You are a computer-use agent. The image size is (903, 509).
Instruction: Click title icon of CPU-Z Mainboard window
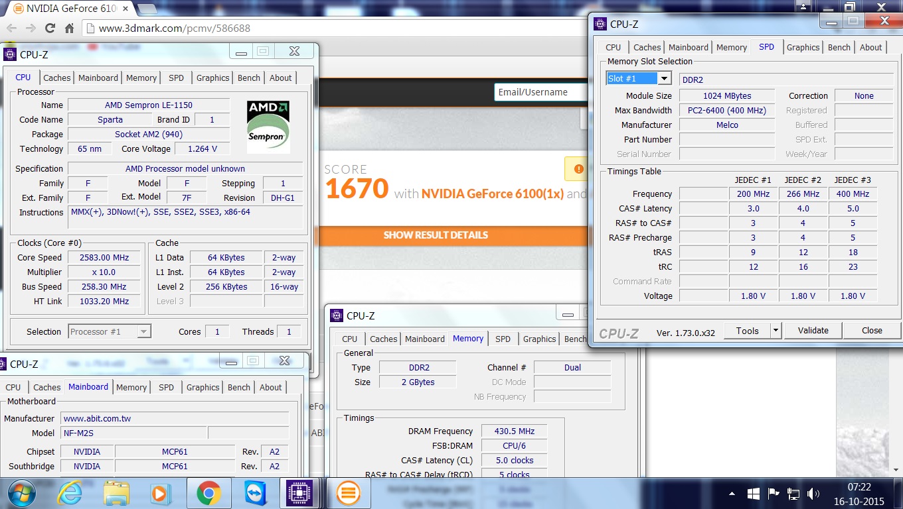(x=2, y=364)
